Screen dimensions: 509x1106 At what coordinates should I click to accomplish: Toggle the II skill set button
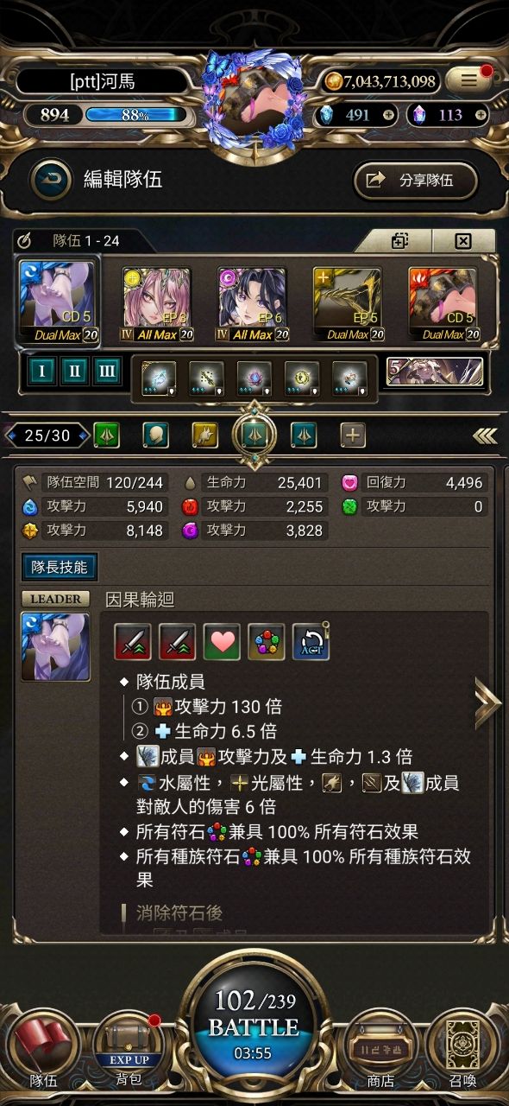pos(75,372)
